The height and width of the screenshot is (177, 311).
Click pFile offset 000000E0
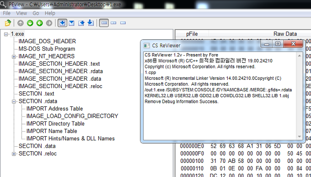coord(192,146)
